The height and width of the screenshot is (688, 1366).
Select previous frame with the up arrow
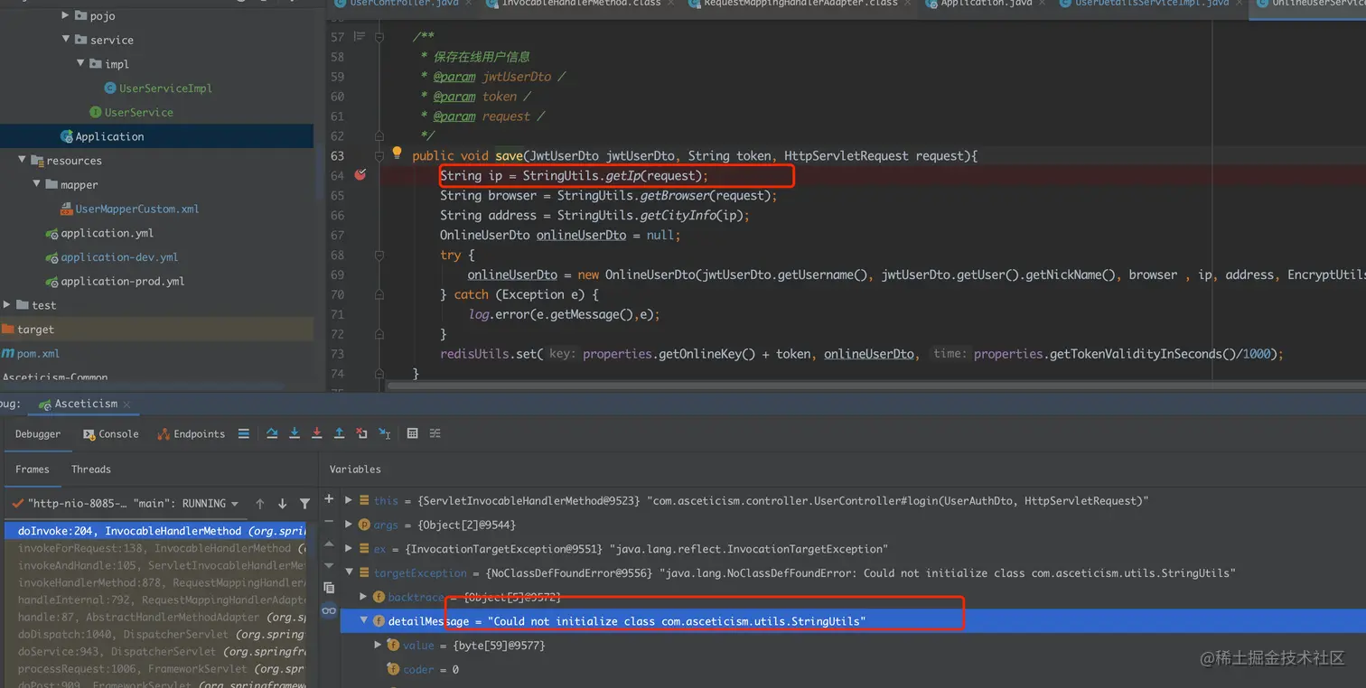click(260, 504)
